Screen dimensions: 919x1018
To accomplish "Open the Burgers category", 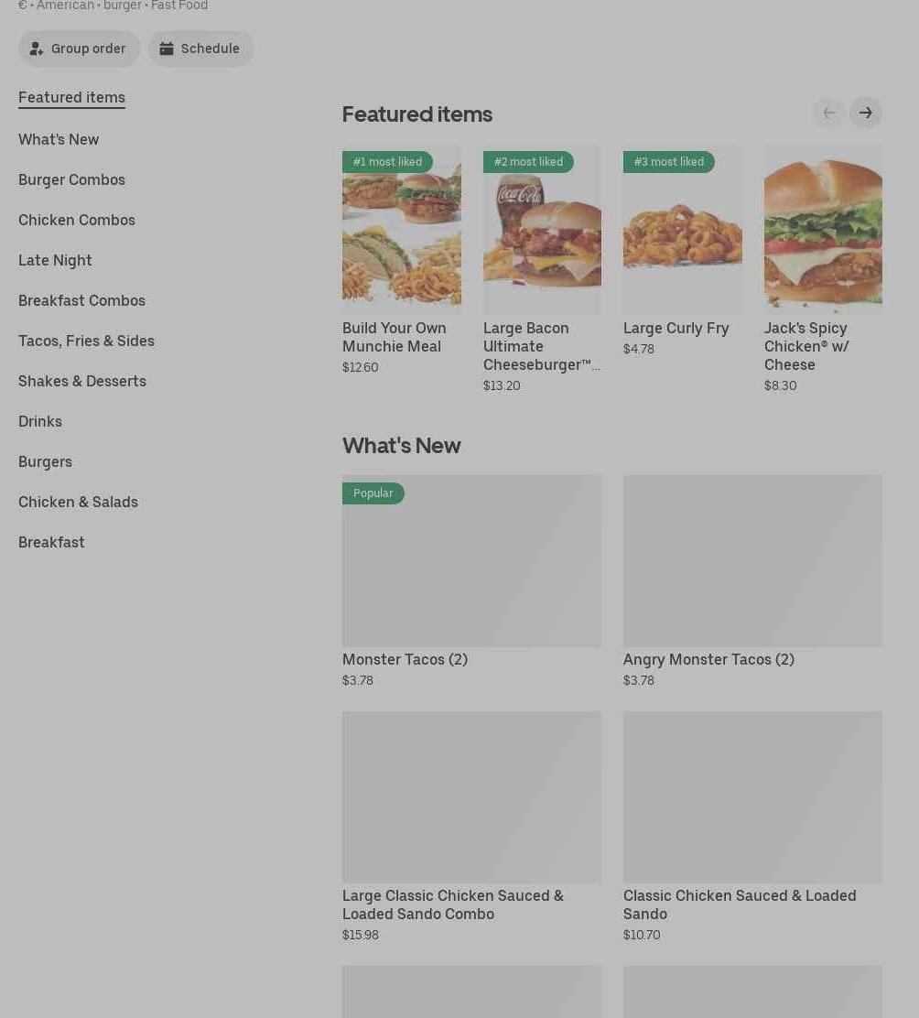I will point(46,461).
